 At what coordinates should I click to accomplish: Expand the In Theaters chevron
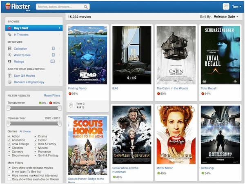[59, 34]
